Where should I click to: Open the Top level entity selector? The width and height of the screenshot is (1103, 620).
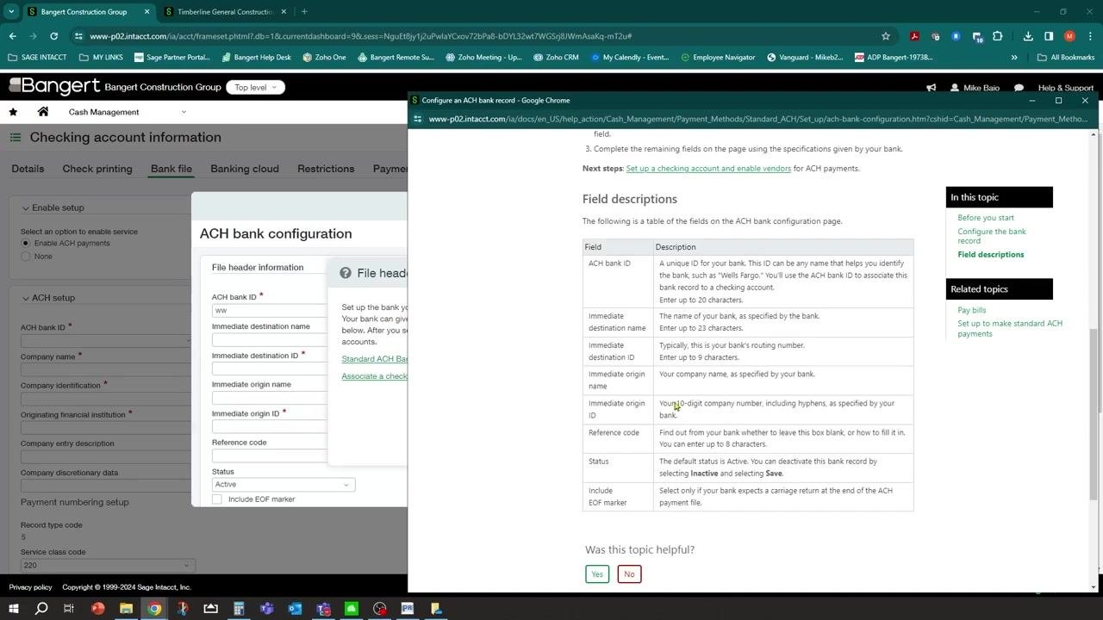tap(255, 88)
